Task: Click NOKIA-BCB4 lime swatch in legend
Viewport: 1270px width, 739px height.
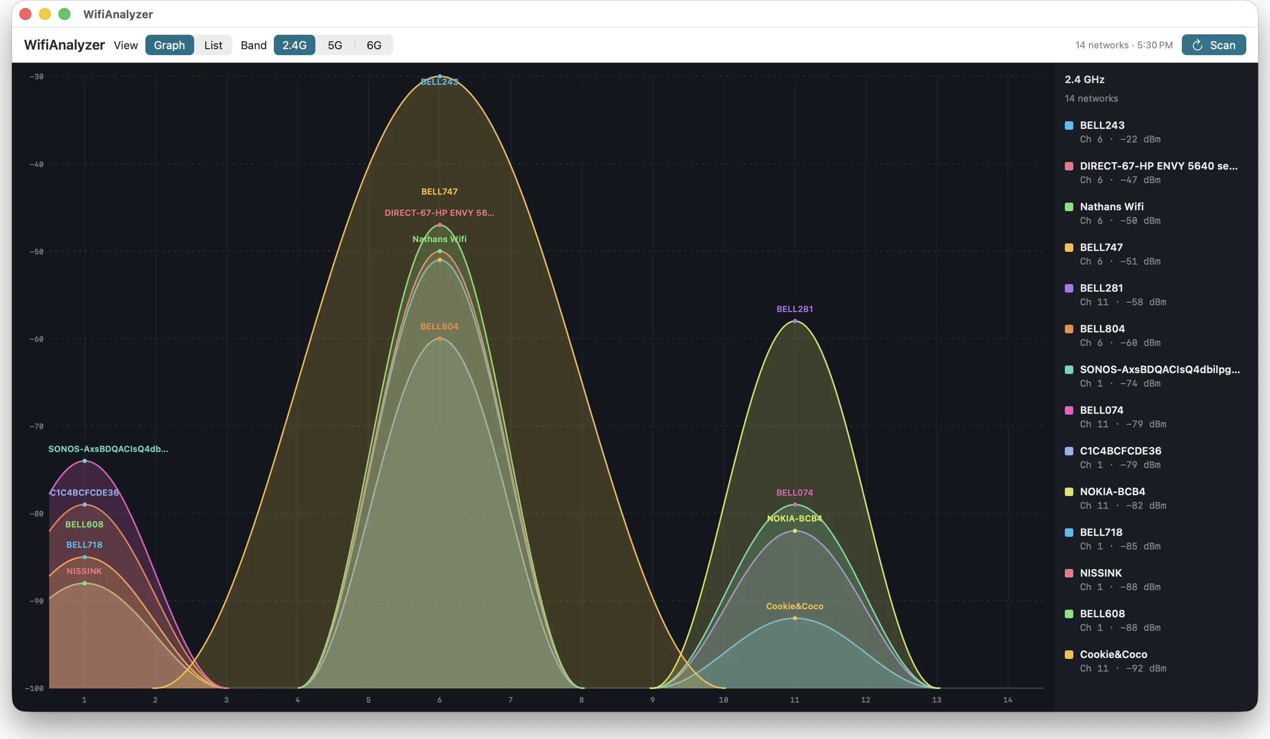Action: coord(1068,491)
